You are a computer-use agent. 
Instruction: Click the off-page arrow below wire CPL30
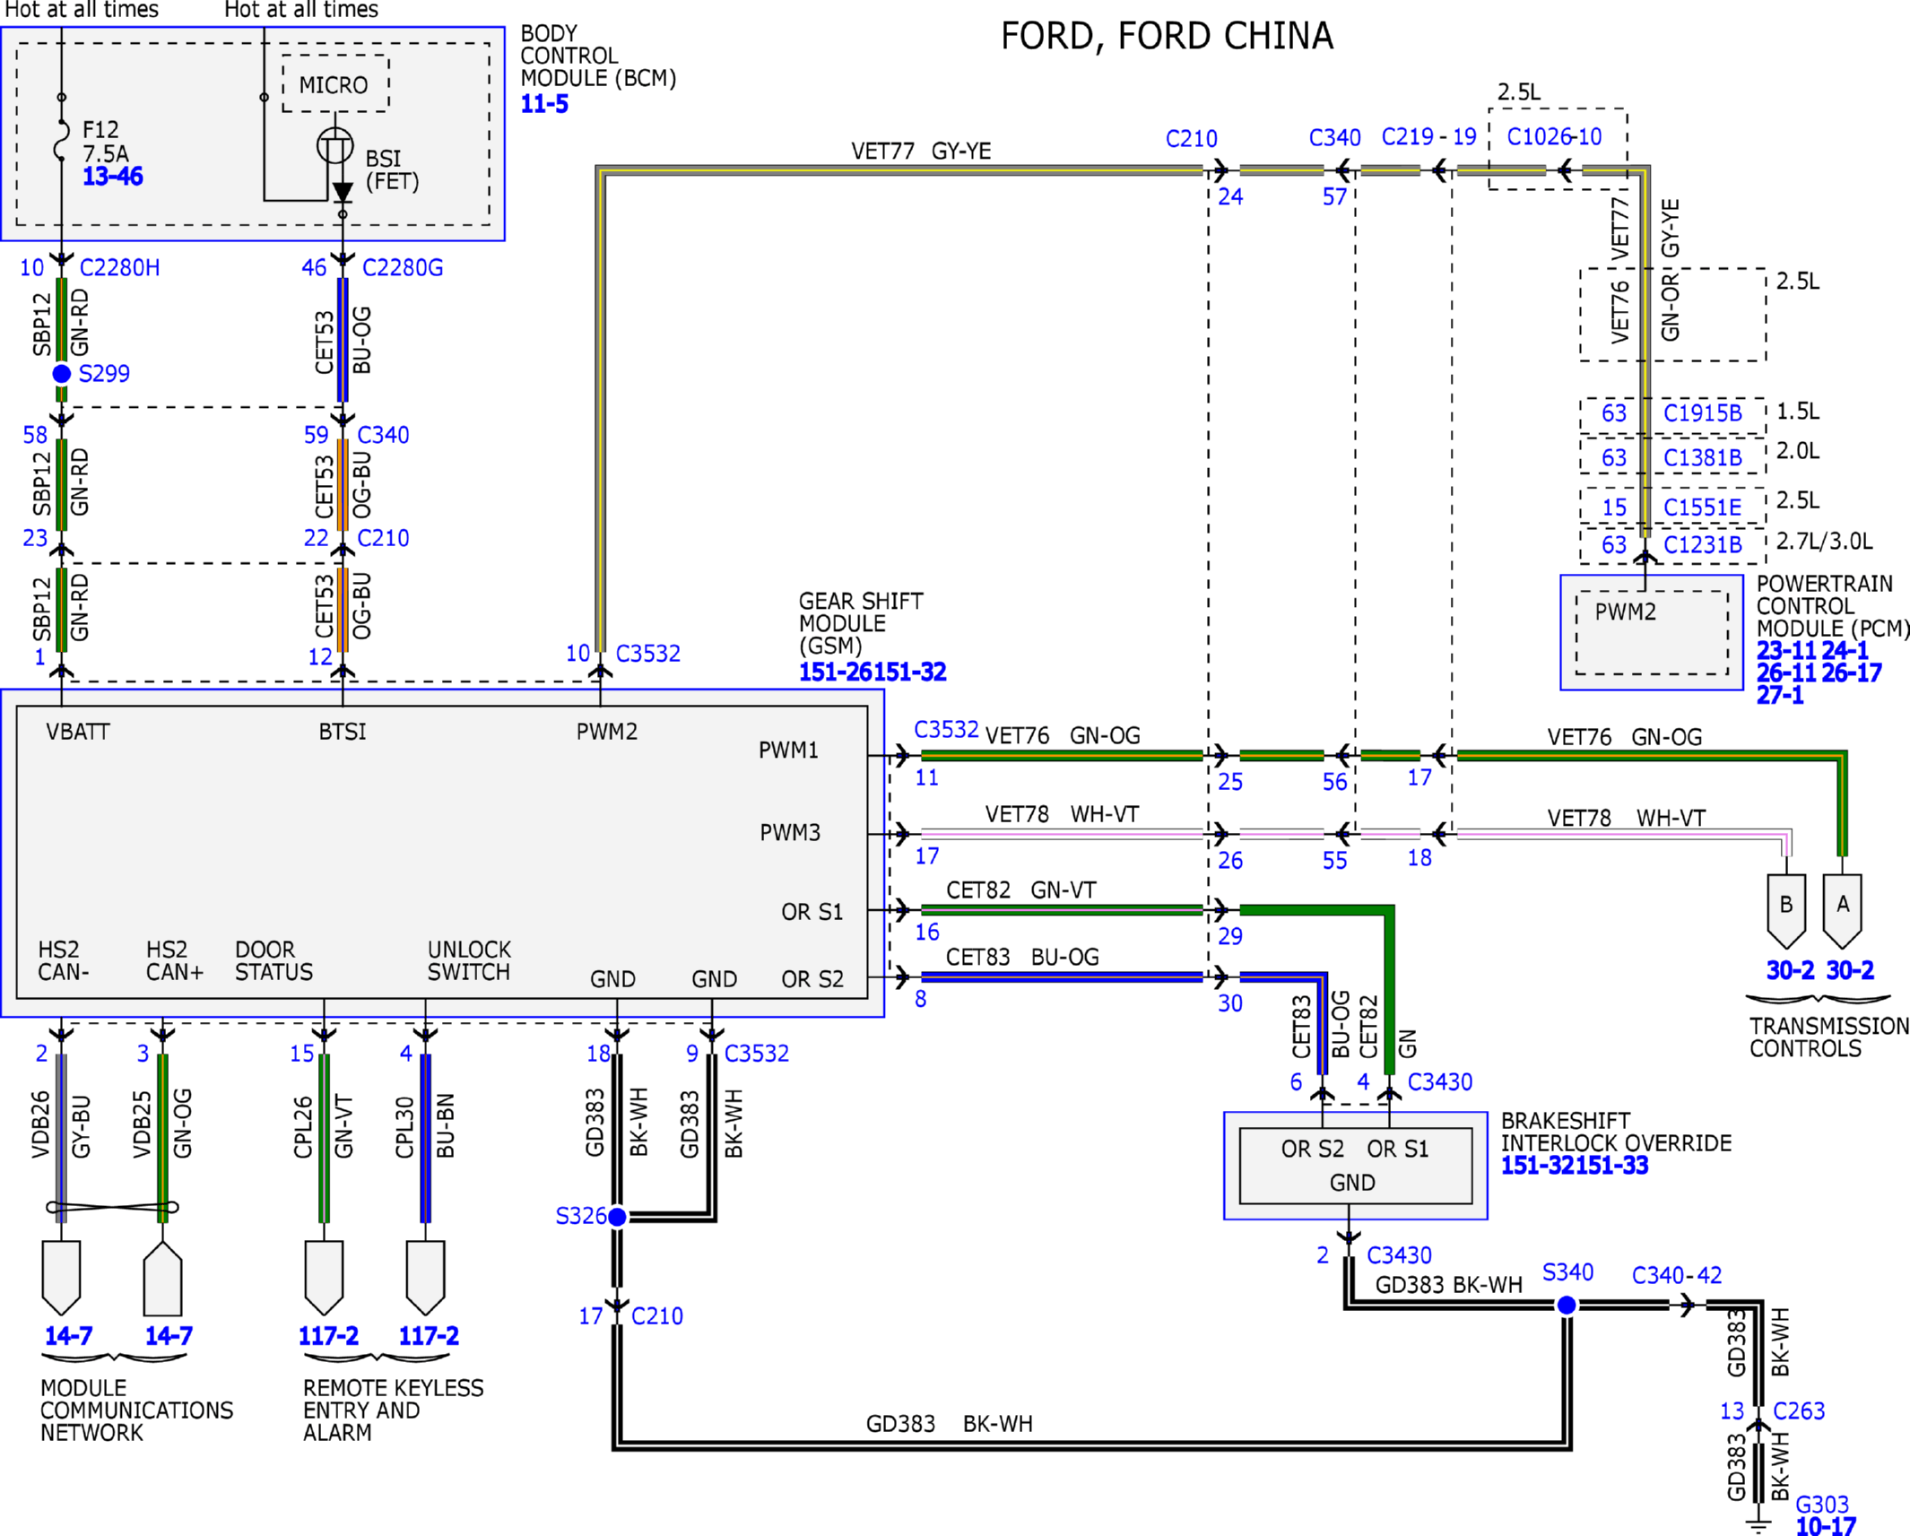tap(425, 1278)
